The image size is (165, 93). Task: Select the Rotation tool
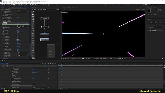[x=12, y=5]
